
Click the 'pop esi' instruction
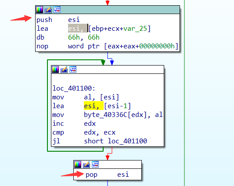pyautogui.click(x=107, y=175)
